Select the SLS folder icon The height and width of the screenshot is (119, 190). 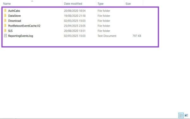(5, 31)
